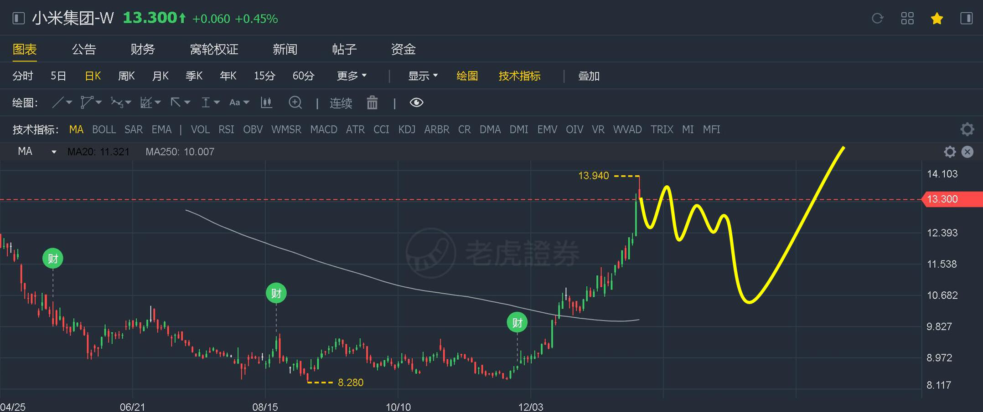Toggle the EMA indicator
The image size is (983, 412).
pos(161,129)
